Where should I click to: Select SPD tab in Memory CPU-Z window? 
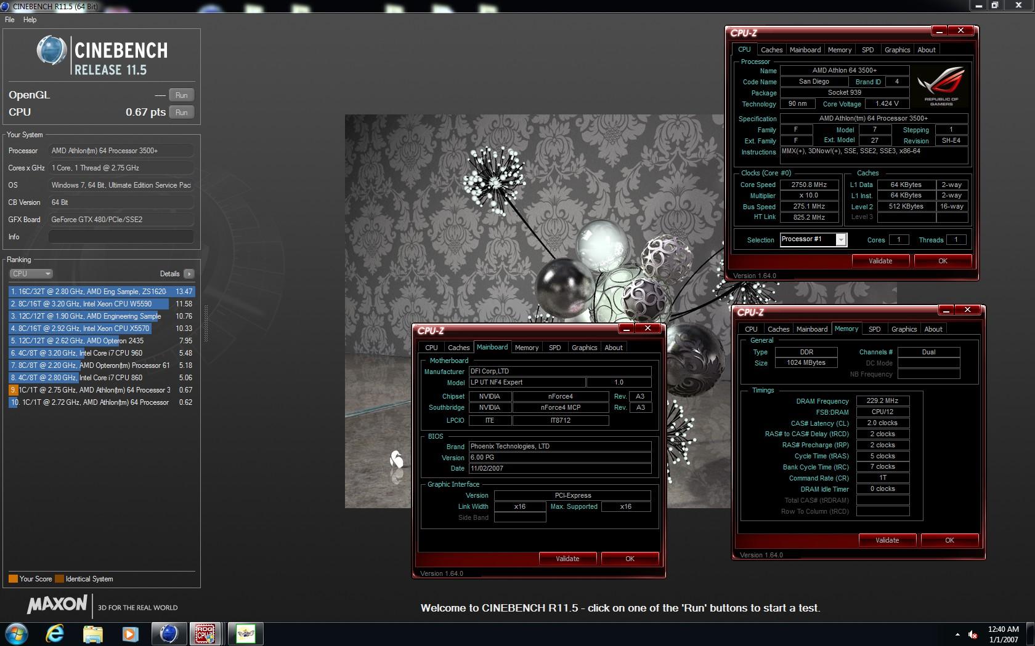(875, 329)
